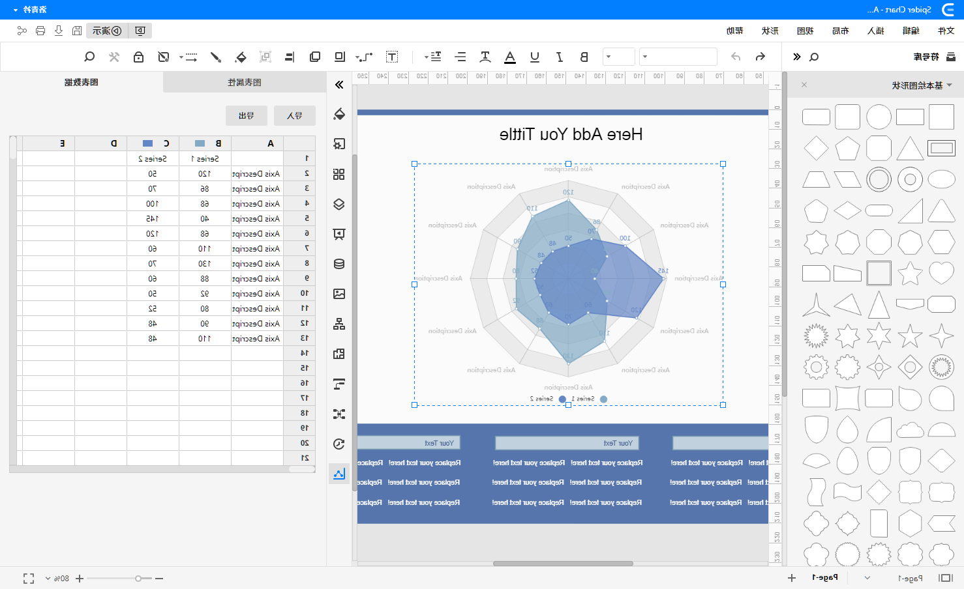Open the 文件 menu
Screen dimensions: 964x589
click(x=946, y=31)
